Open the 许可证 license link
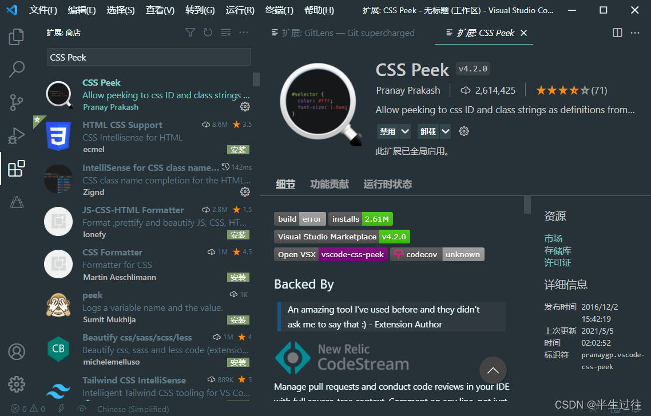The width and height of the screenshot is (651, 416). [x=558, y=262]
